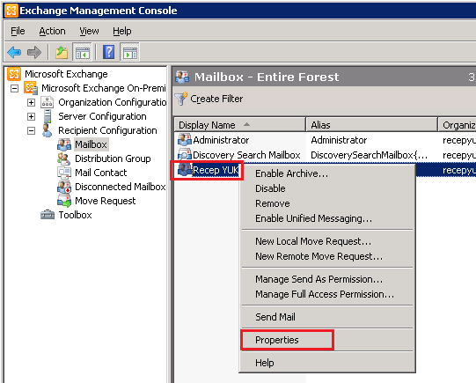Select Manage Full Access Permission menu entry
The width and height of the screenshot is (476, 383).
tap(325, 294)
